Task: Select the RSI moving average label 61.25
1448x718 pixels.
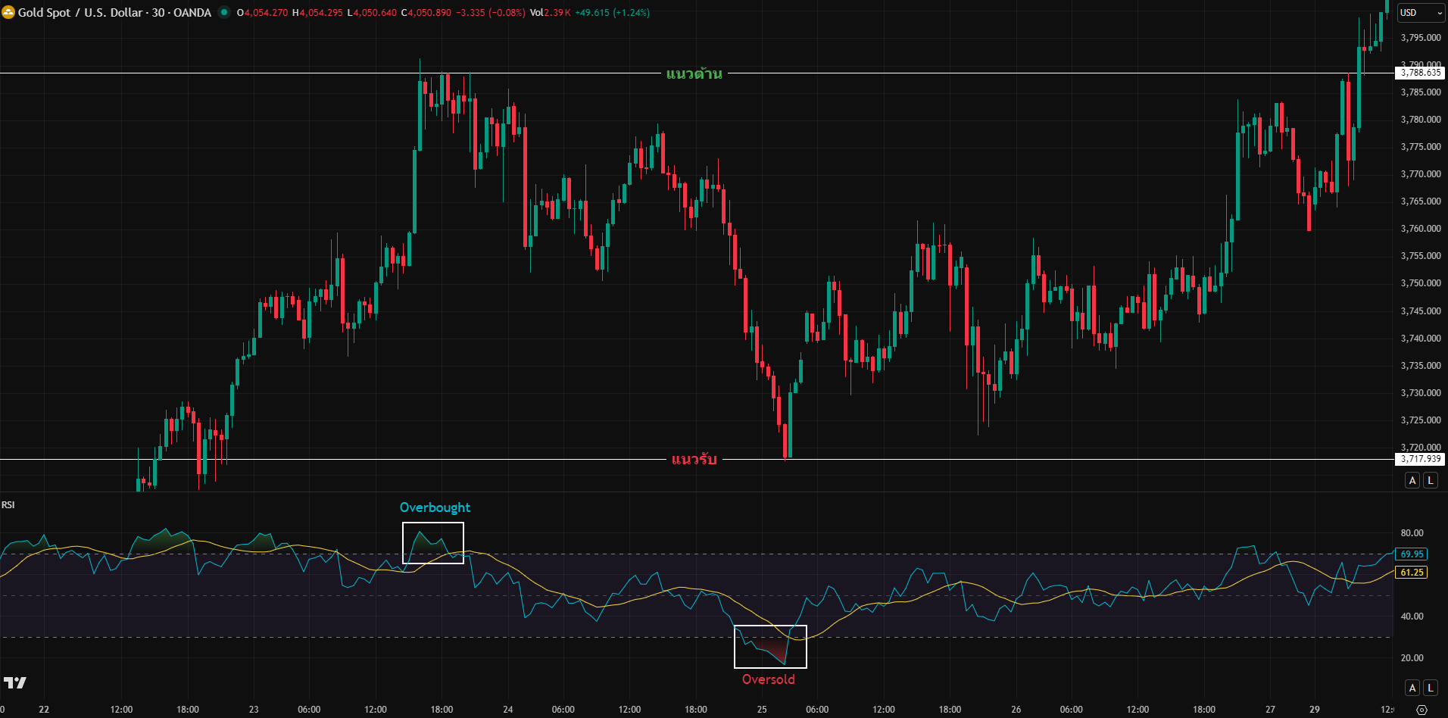Action: click(x=1411, y=574)
